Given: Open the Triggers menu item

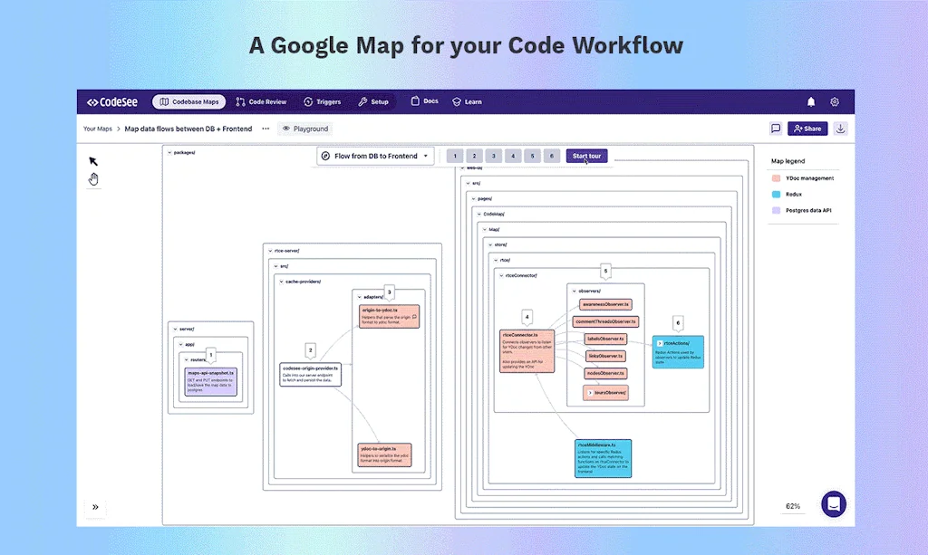Looking at the screenshot, I should [322, 101].
